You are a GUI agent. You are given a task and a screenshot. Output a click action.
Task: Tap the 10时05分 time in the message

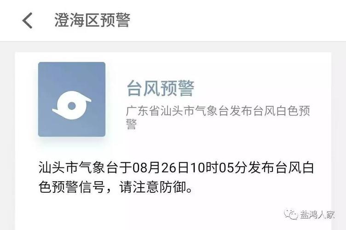219,167
